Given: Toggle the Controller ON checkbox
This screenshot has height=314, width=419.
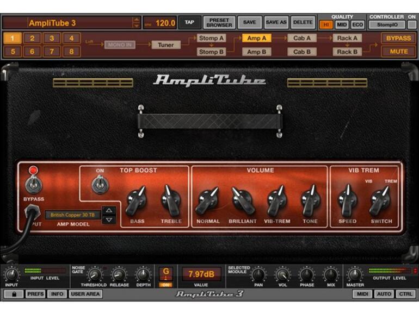Looking at the screenshot, I should coord(411,25).
